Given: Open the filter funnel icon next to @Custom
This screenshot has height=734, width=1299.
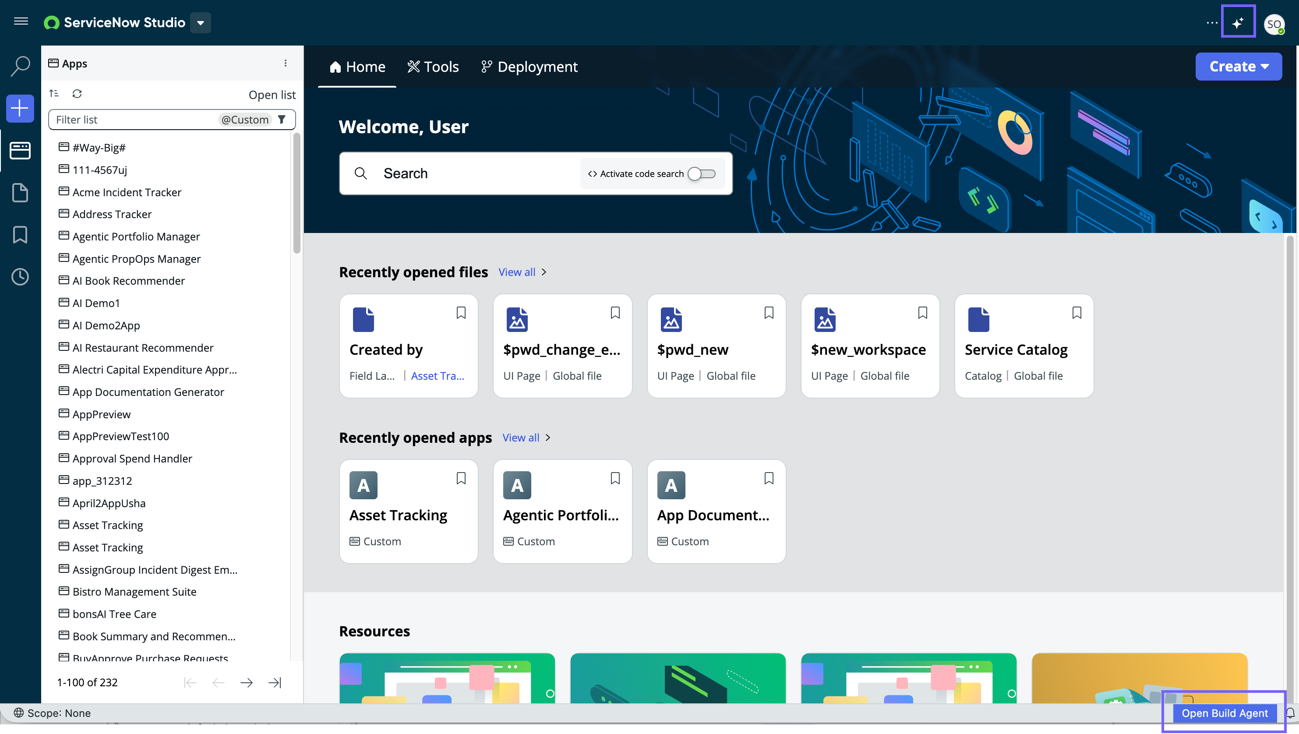Looking at the screenshot, I should pos(282,120).
